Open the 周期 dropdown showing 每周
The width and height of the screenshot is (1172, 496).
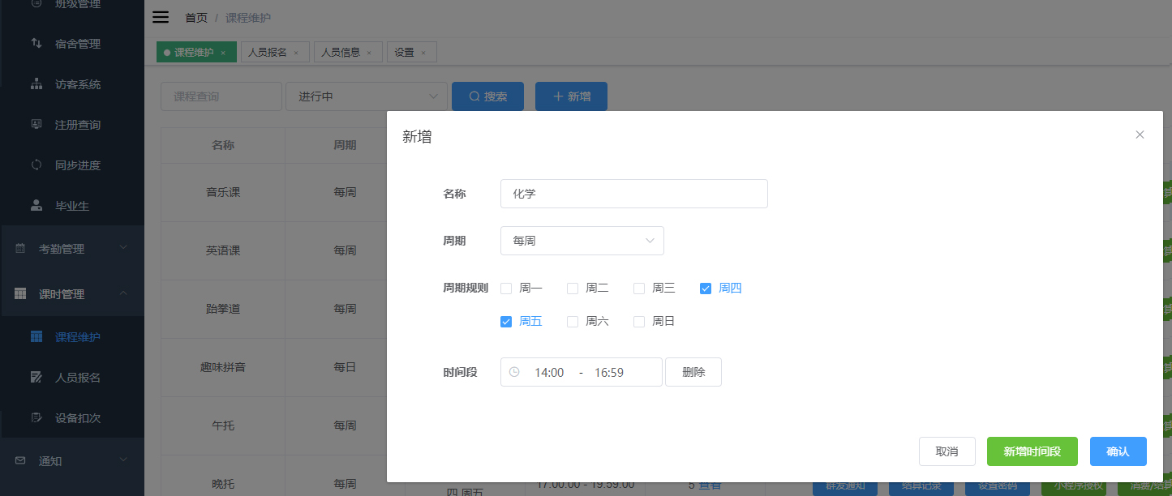tap(582, 241)
